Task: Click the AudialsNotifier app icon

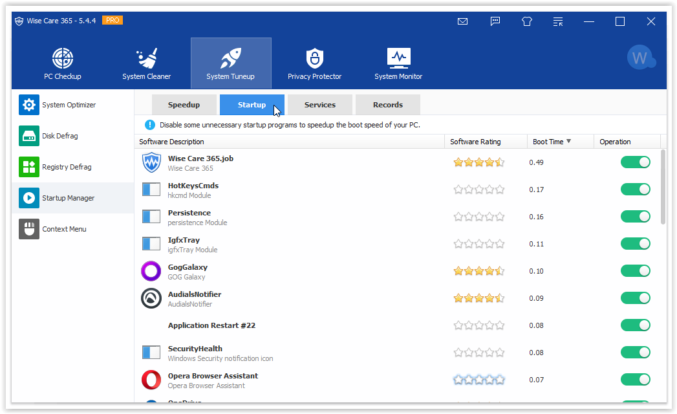Action: (151, 298)
